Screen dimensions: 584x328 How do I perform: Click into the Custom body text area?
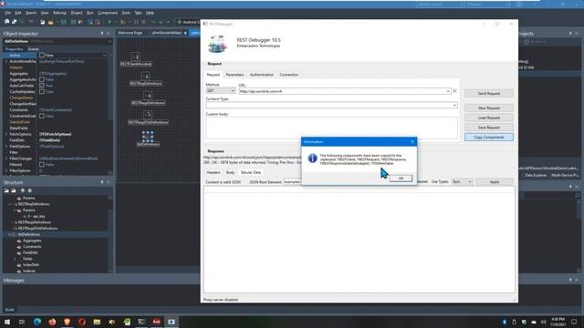pos(331,128)
